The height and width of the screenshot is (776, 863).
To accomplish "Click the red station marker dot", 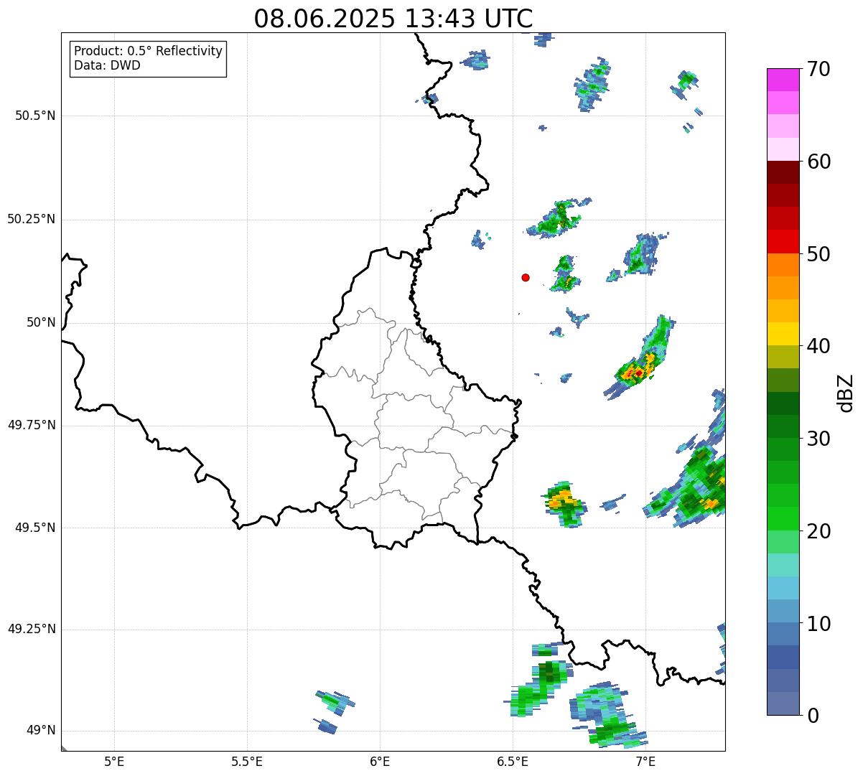I will tap(526, 277).
